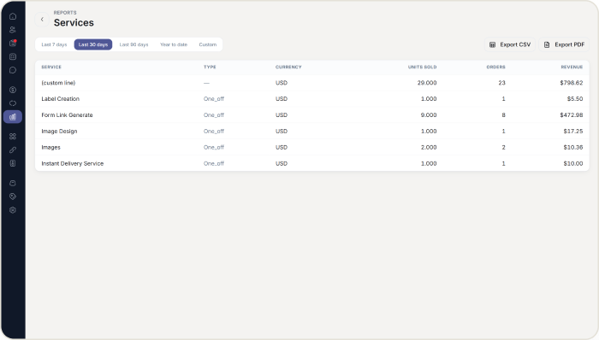This screenshot has width=599, height=340.
Task: Click the list/form icon in sidebar
Action: [x=13, y=56]
